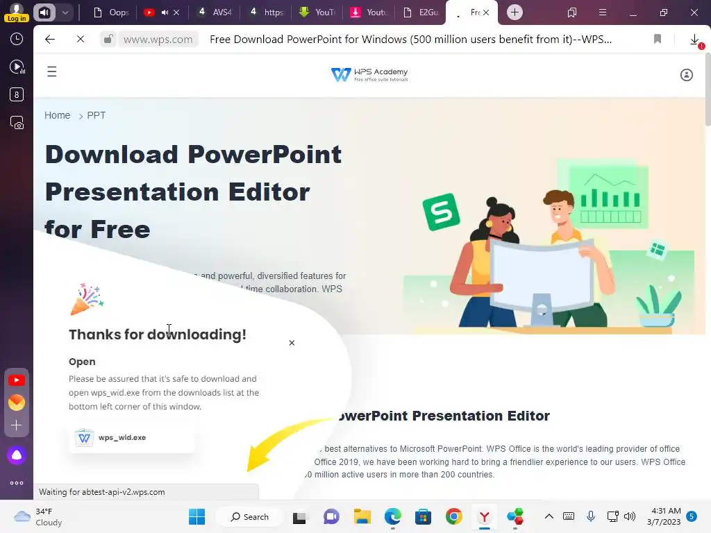Screen dimensions: 711x533
Task: Open the Windows Start menu
Action: pos(196,516)
